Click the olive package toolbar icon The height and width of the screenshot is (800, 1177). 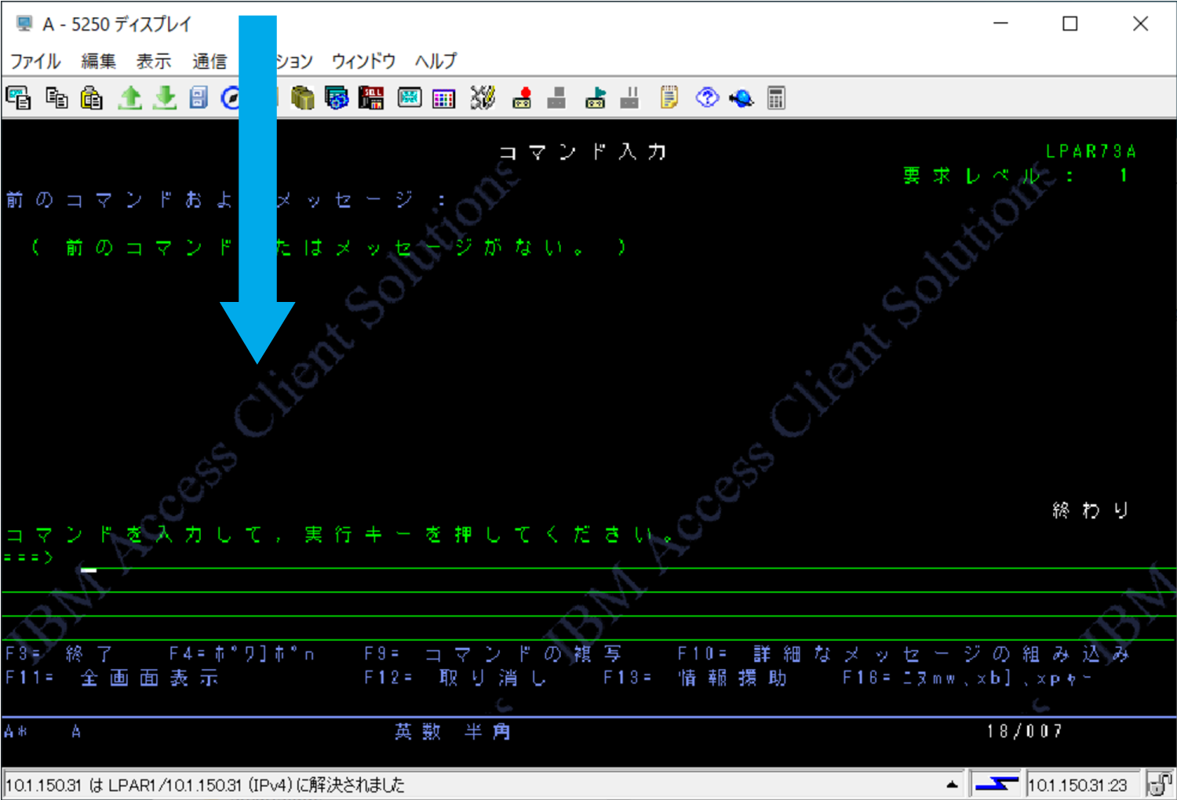(302, 98)
